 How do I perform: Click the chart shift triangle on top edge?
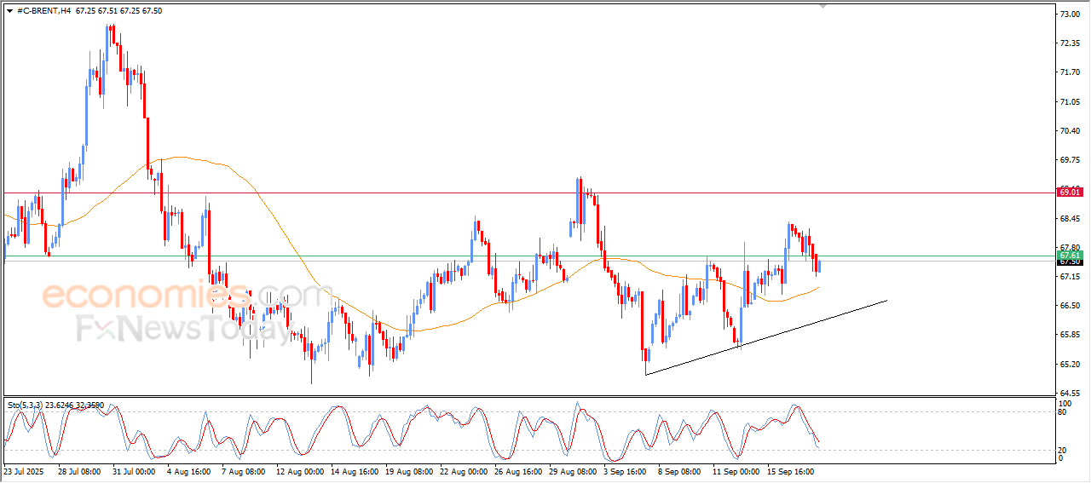(823, 6)
